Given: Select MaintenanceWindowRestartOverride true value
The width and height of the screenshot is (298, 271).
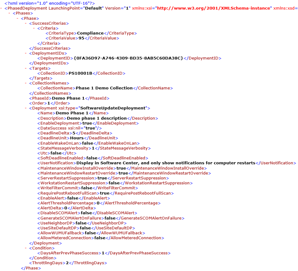Looking at the screenshot, I should [123, 173].
